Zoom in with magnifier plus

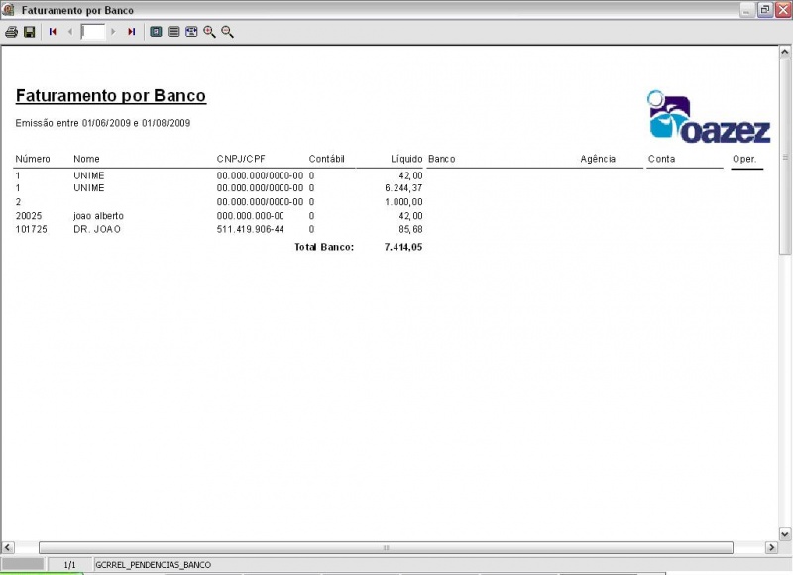[209, 32]
